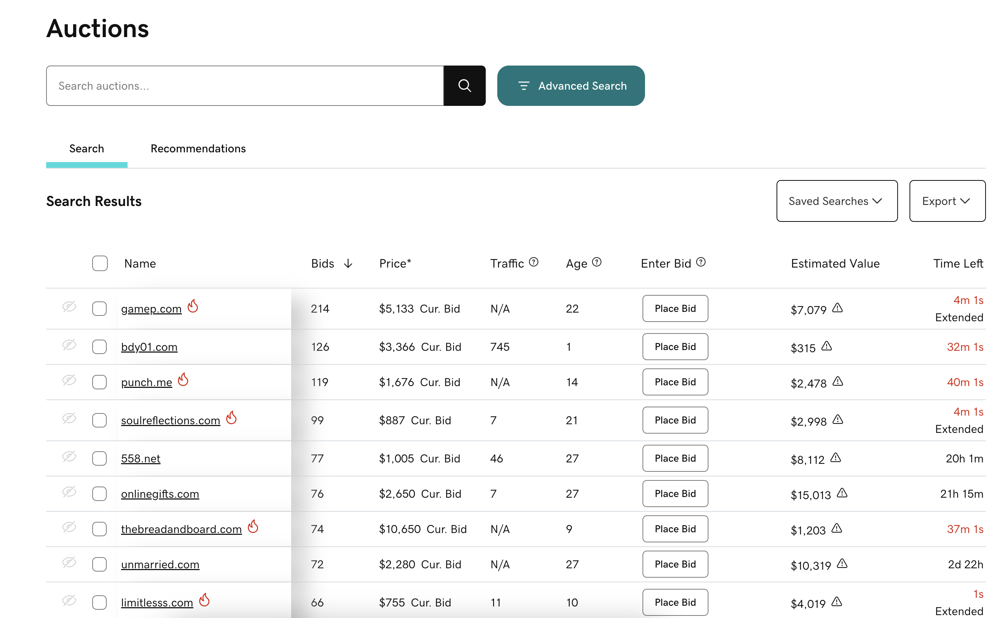This screenshot has height=618, width=996.
Task: Click the warning icon beside $7,079 estimate
Action: [837, 308]
